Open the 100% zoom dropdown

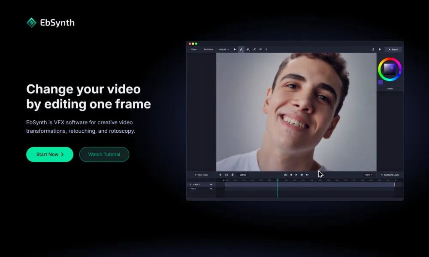point(368,175)
